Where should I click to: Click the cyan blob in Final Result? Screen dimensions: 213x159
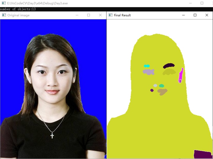coord(147,66)
